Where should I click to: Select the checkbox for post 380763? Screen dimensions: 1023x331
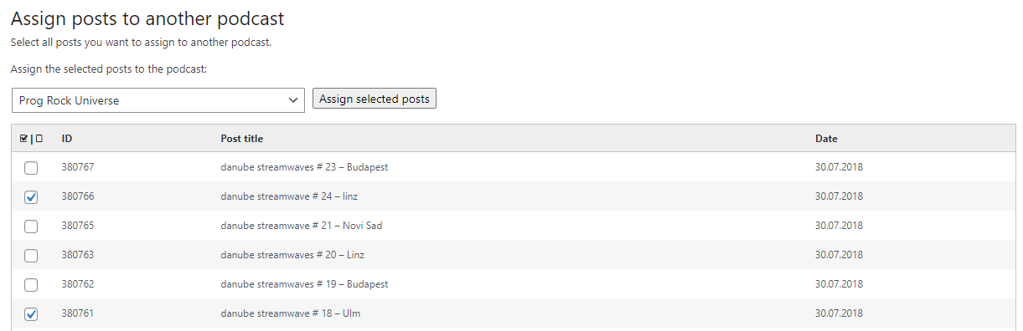pyautogui.click(x=31, y=256)
